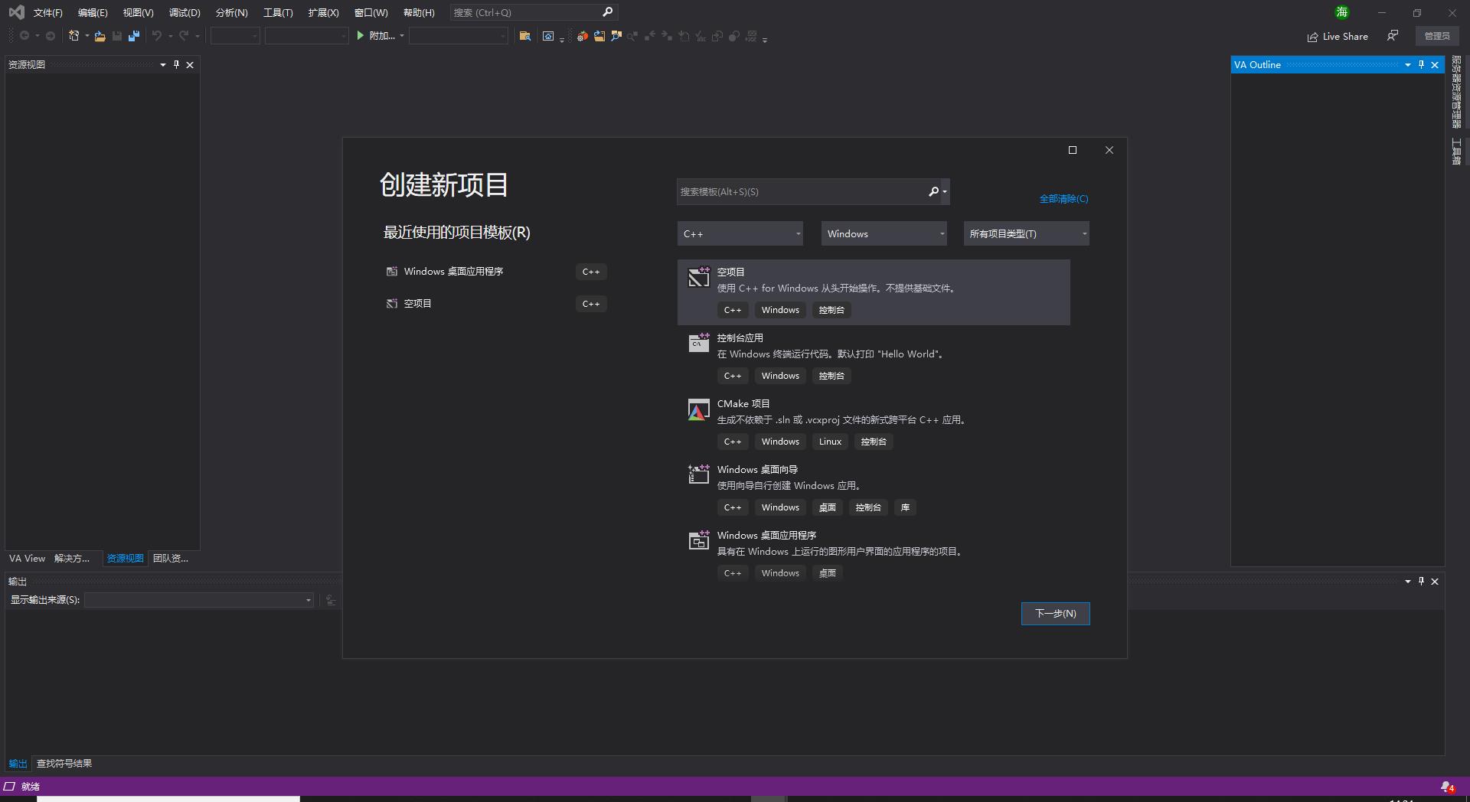This screenshot has width=1470, height=802.
Task: Open the green account avatar
Action: tap(1342, 12)
